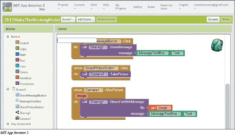Open the Projects menu
235x135 pixels.
[x=63, y=6]
